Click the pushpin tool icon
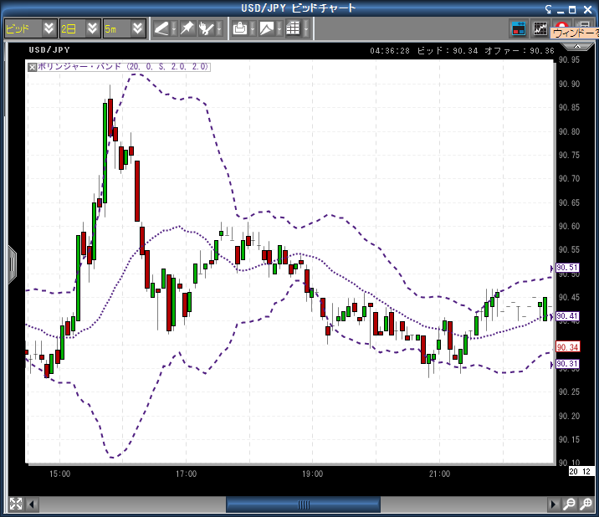Image resolution: width=599 pixels, height=517 pixels. (187, 28)
